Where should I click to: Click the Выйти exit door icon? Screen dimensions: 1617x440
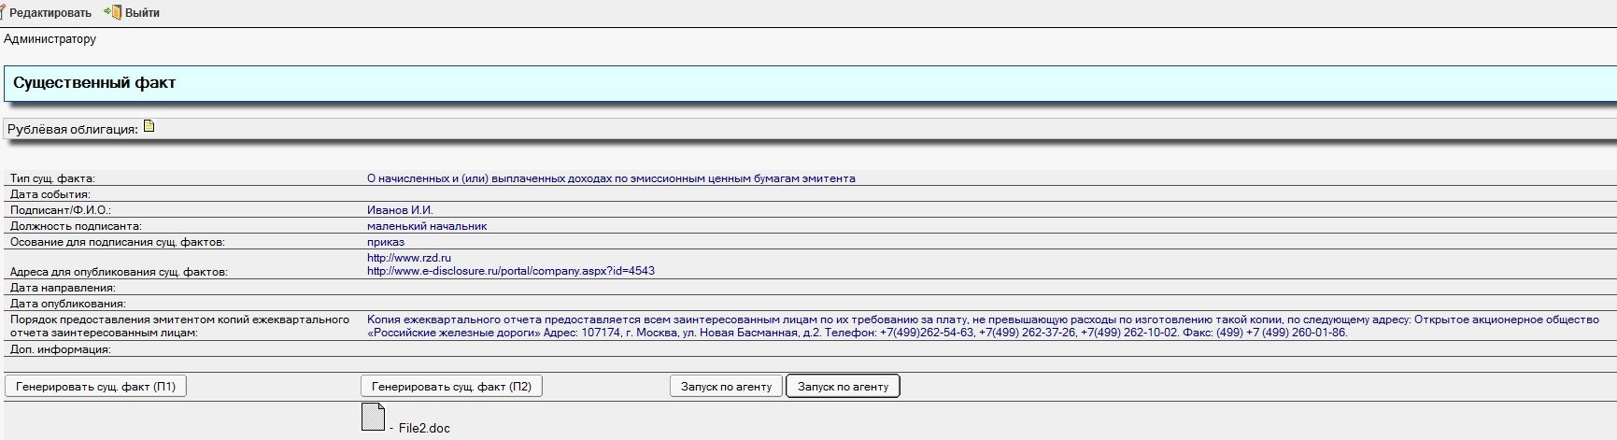point(113,12)
